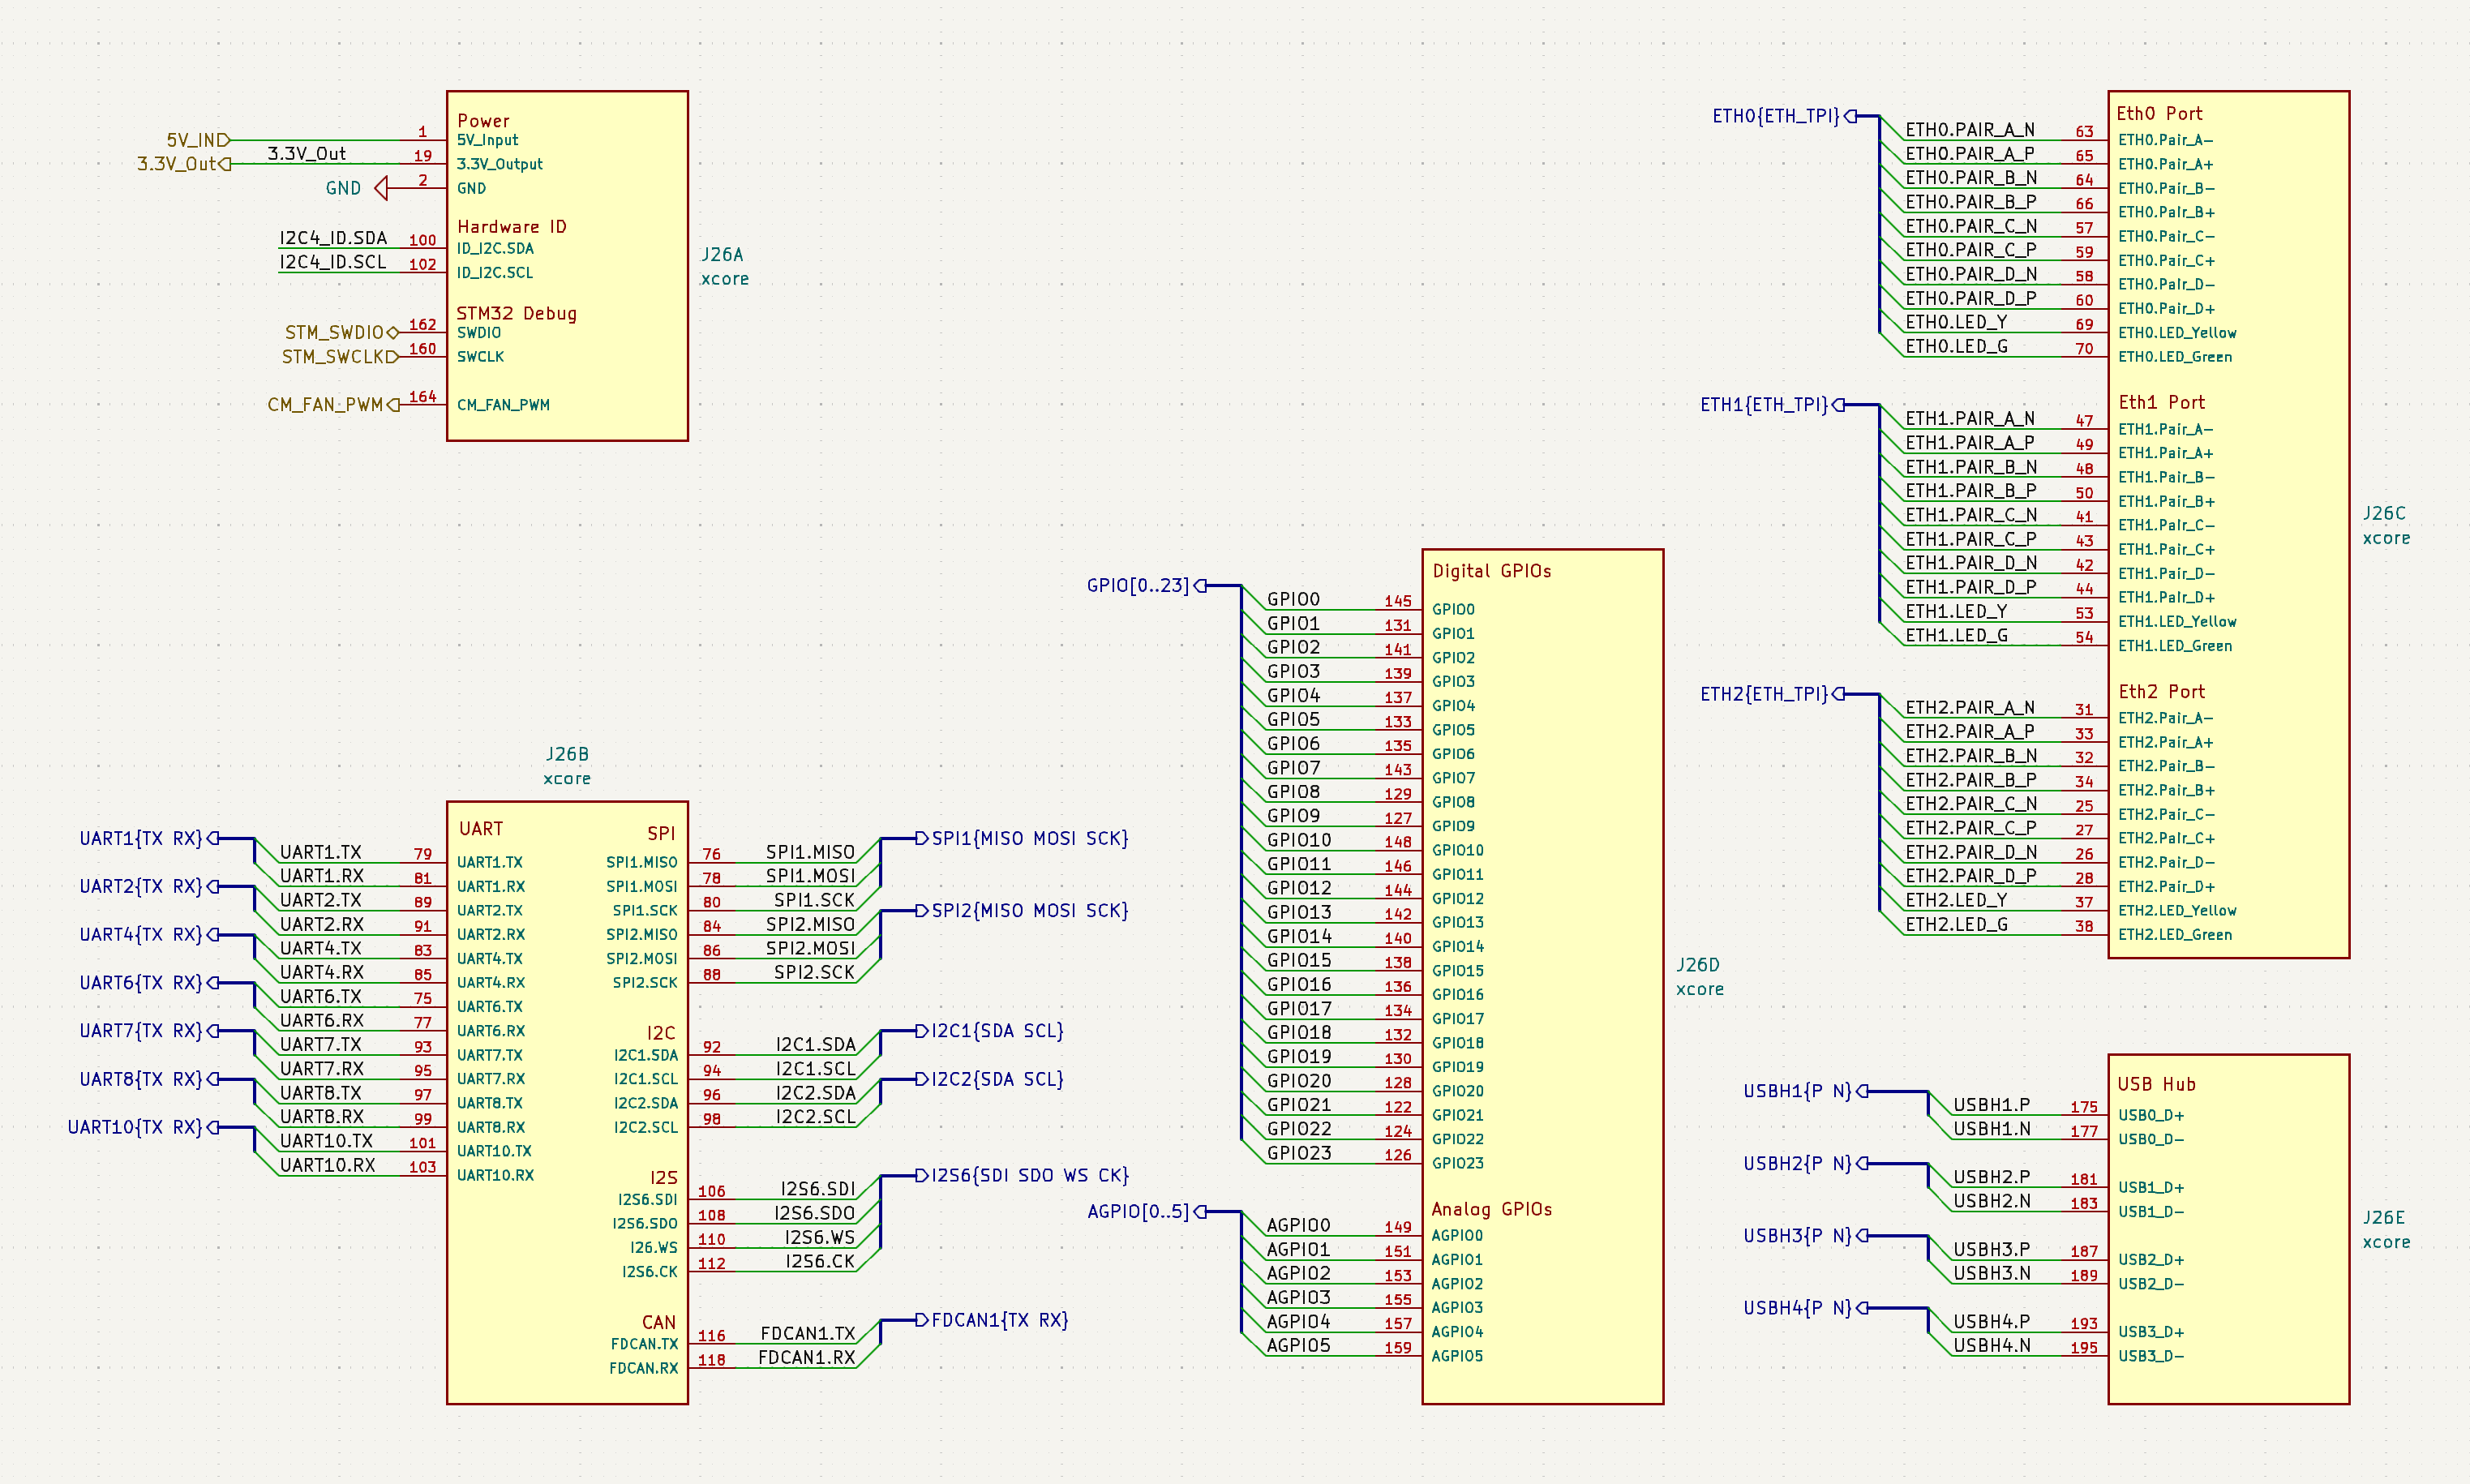The height and width of the screenshot is (1484, 2470).
Task: Select the STM32 Debug section title
Action: click(x=517, y=314)
